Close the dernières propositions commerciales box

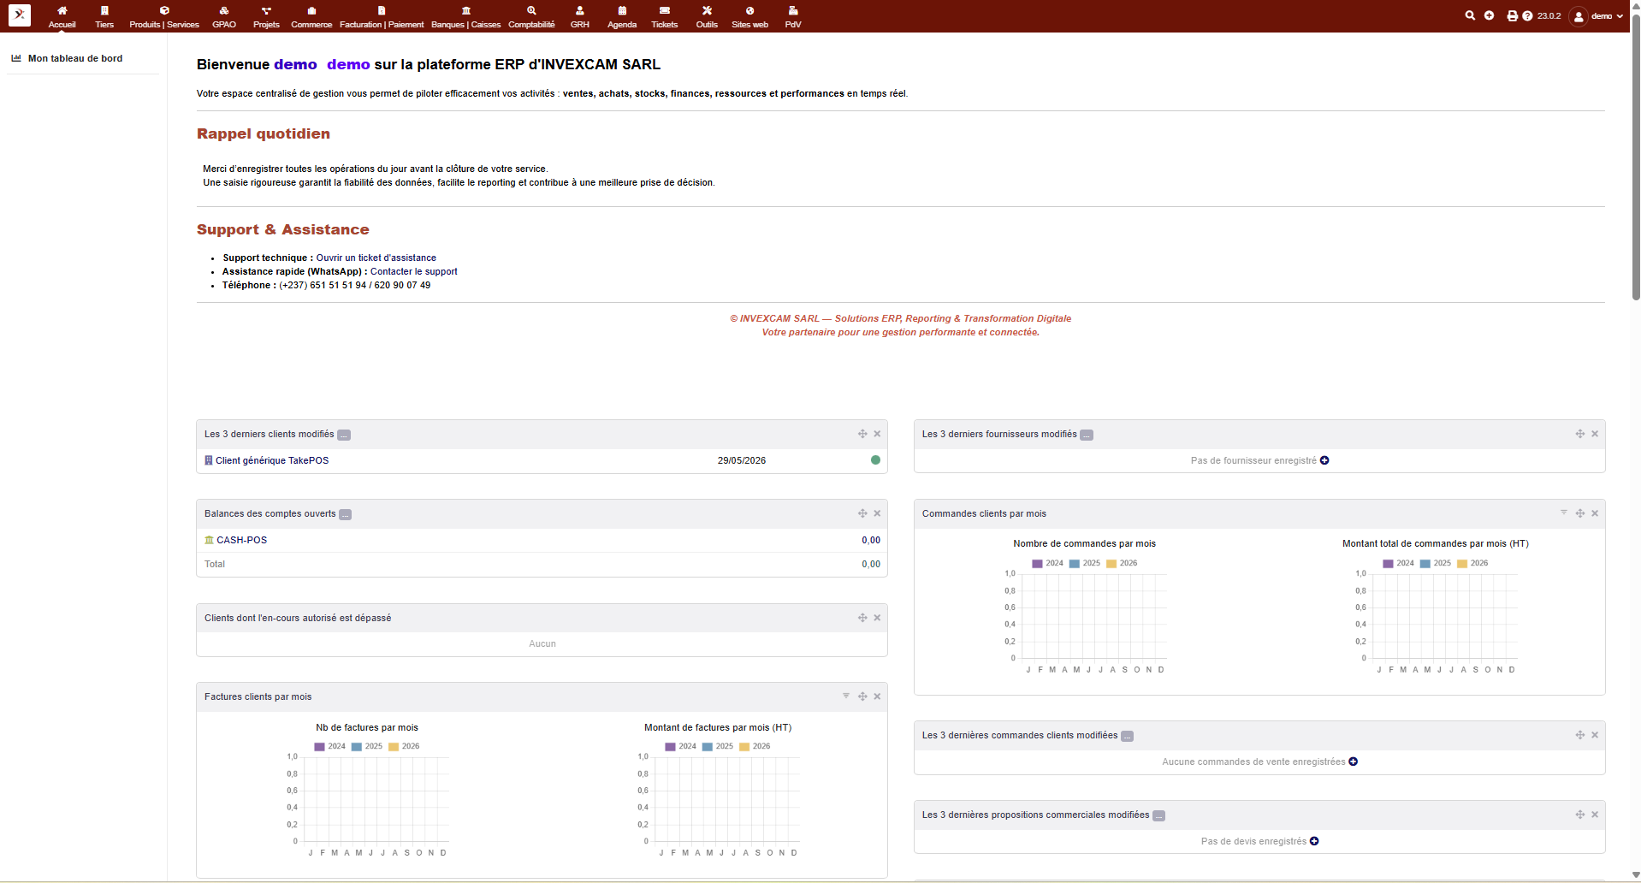click(x=1595, y=815)
